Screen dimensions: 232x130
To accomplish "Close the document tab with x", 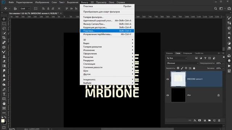I will pyautogui.click(x=61, y=13).
